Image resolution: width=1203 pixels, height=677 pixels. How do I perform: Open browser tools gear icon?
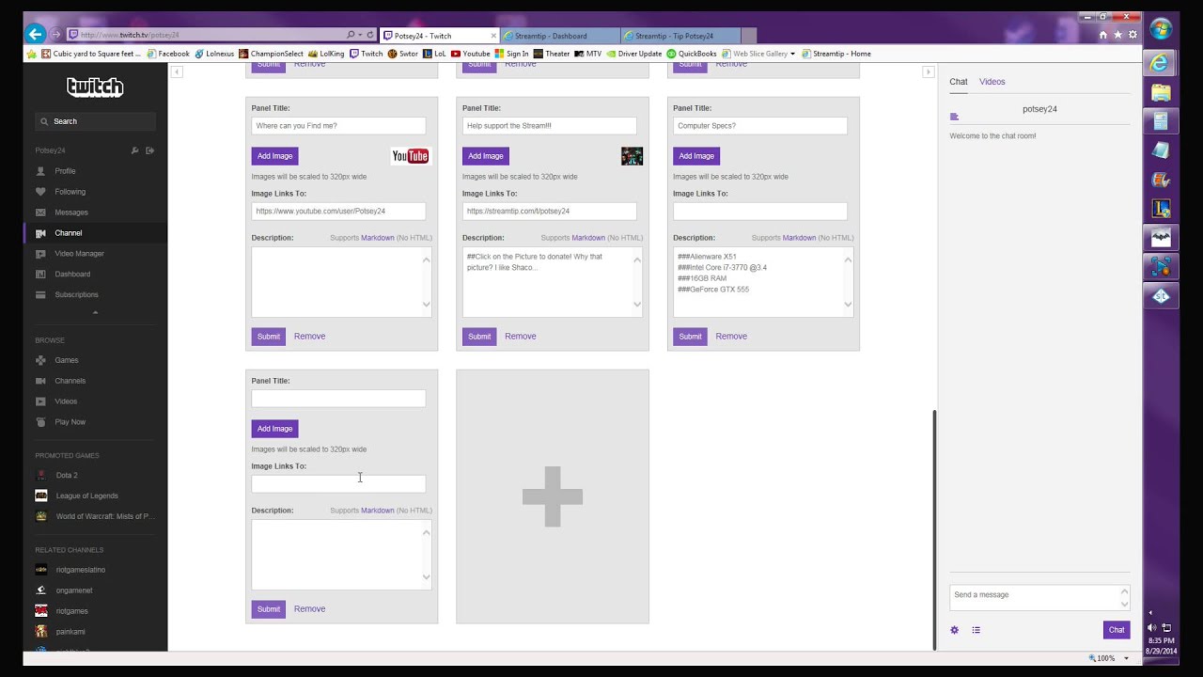(1132, 35)
